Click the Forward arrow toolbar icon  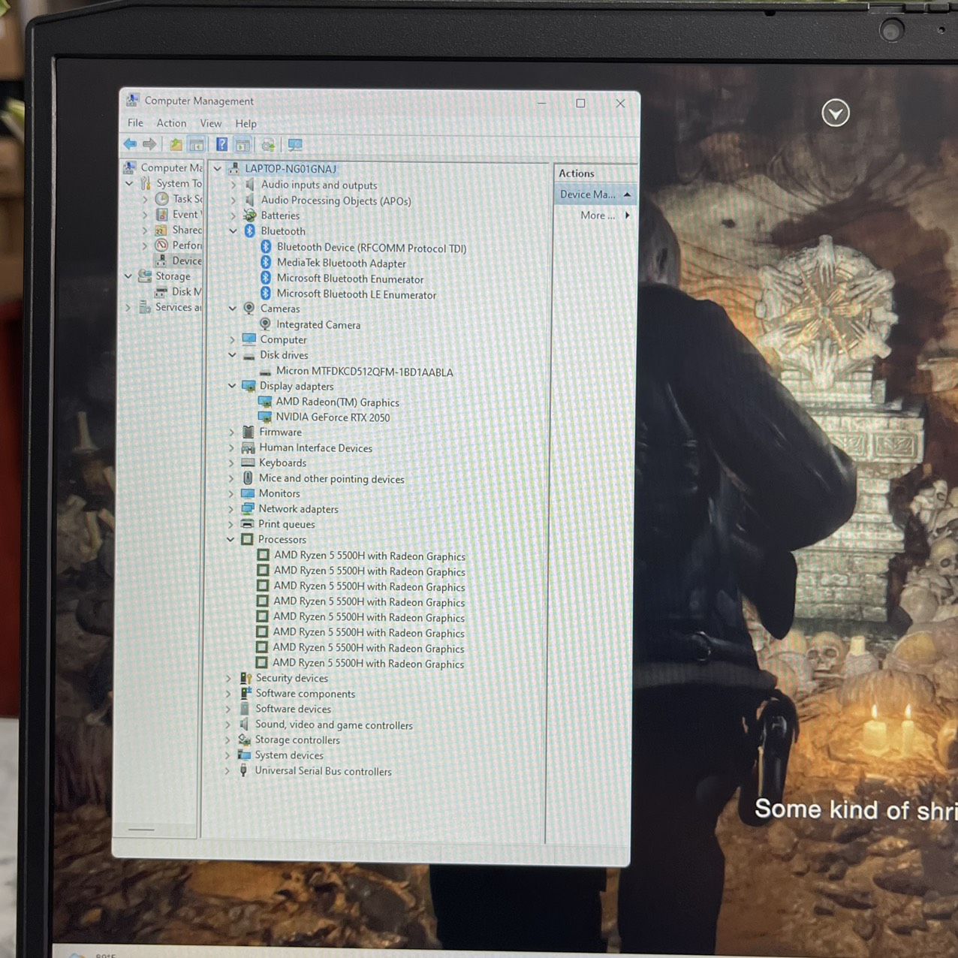(x=149, y=144)
